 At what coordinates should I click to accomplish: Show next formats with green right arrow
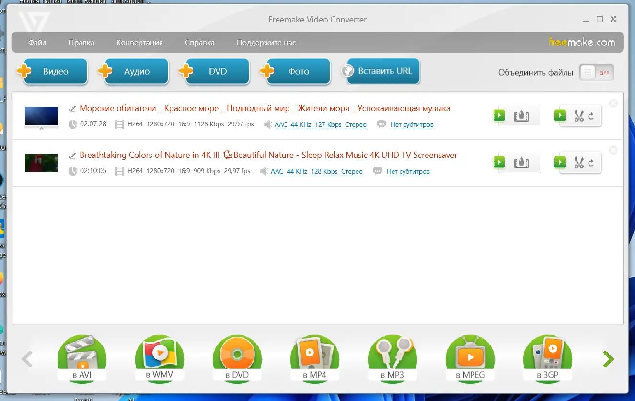608,359
